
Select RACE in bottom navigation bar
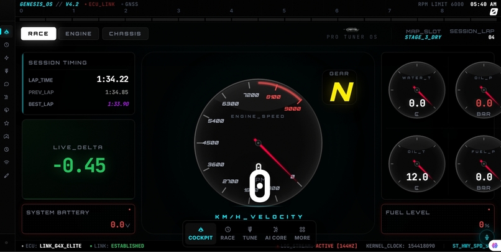point(228,234)
